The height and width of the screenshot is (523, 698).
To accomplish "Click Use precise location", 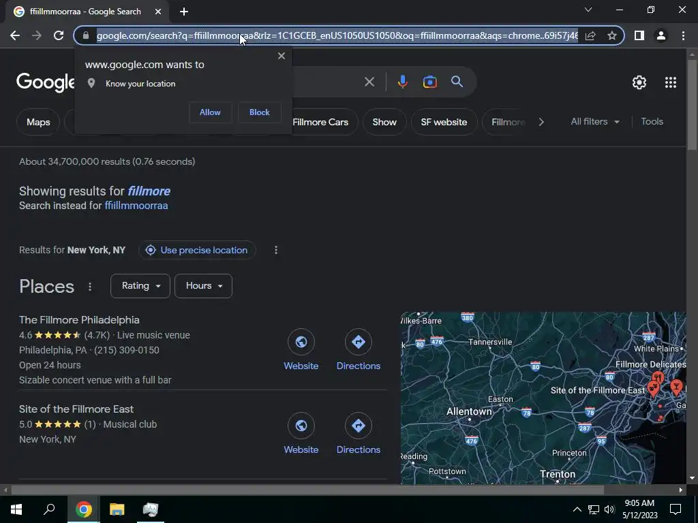I will (x=197, y=250).
